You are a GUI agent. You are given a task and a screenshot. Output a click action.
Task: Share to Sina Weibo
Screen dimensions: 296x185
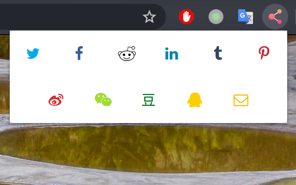(56, 100)
